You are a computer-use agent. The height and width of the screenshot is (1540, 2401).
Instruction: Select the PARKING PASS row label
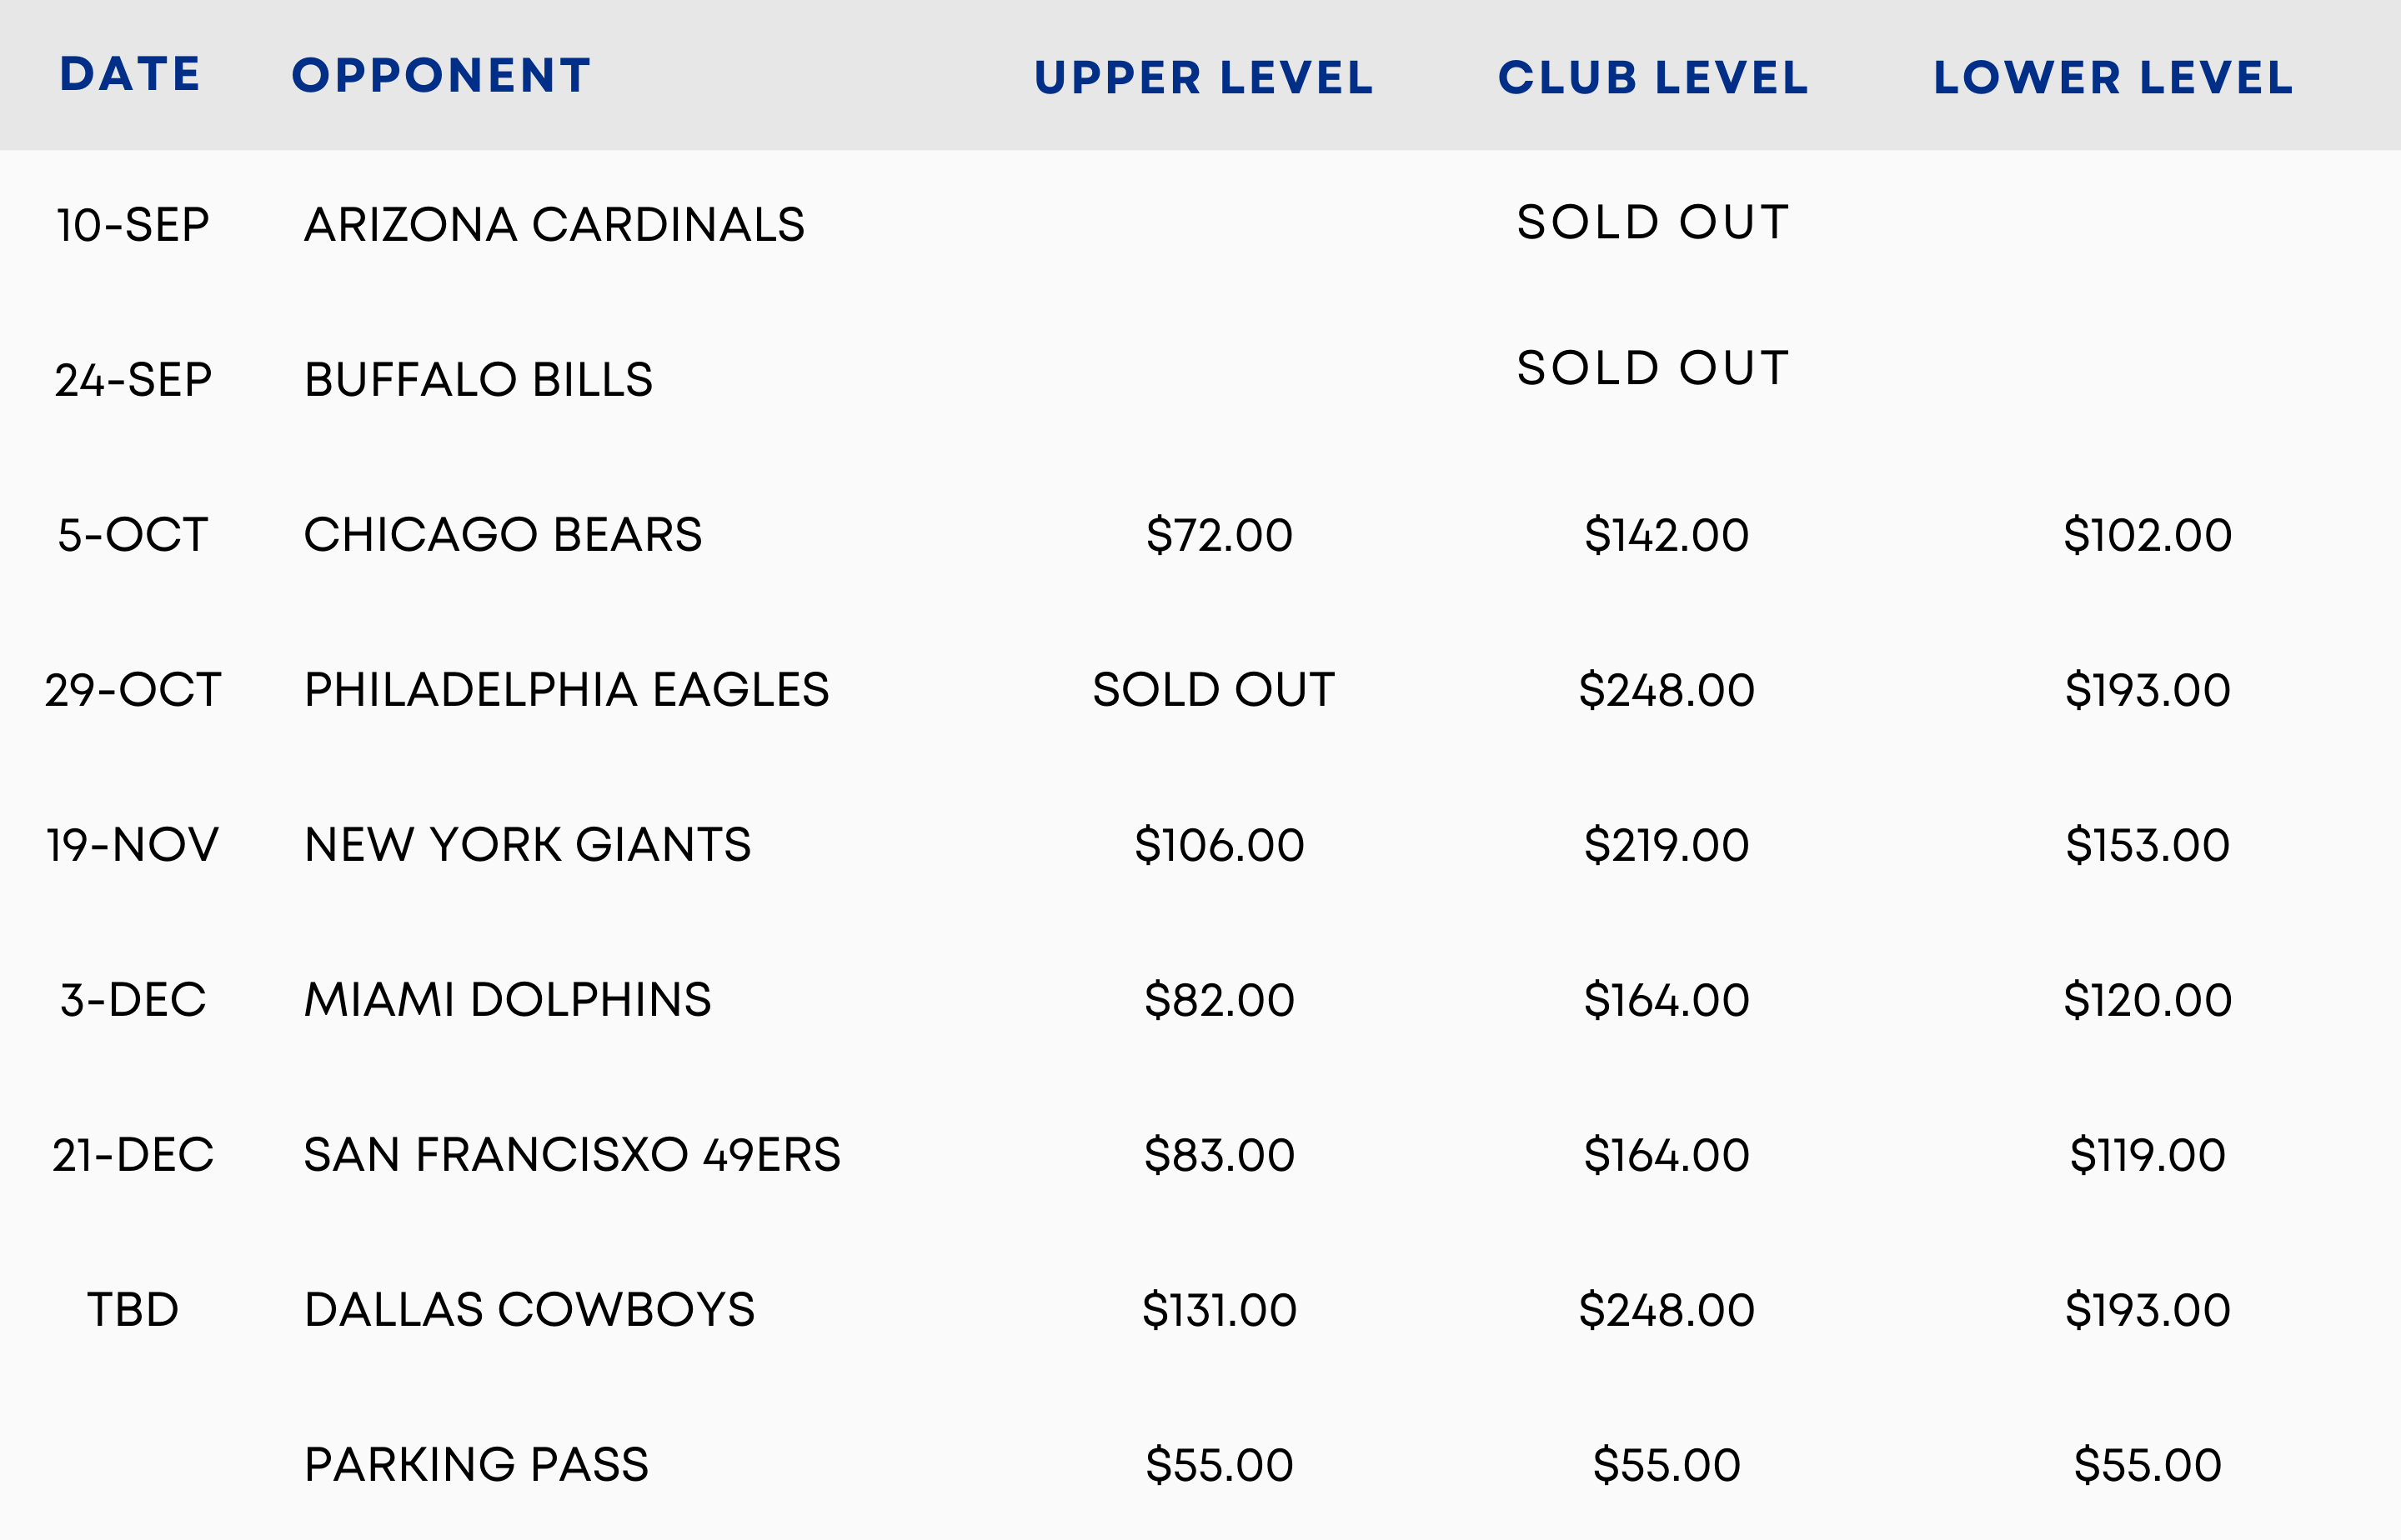[476, 1465]
